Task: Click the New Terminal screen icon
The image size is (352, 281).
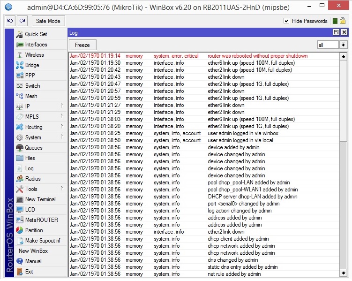Action: click(x=20, y=199)
